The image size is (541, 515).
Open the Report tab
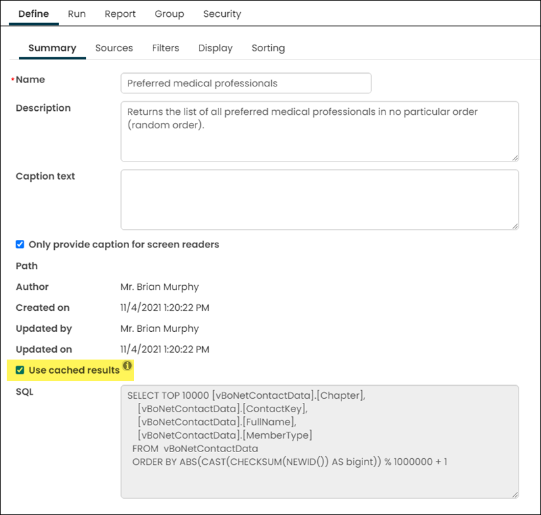point(120,14)
